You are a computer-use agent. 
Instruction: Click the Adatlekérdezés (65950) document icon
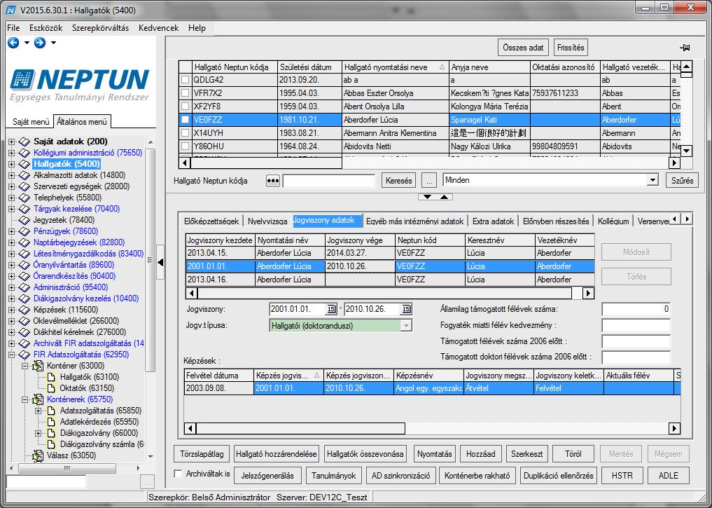52,422
